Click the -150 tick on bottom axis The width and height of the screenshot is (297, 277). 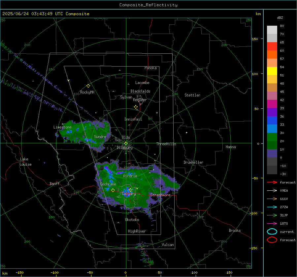tap(19, 272)
